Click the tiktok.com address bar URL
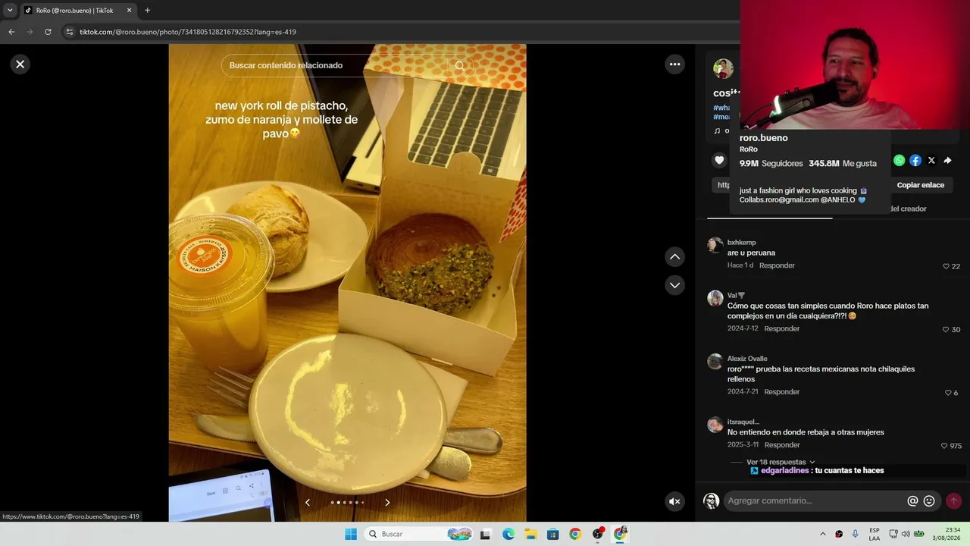 pyautogui.click(x=188, y=32)
